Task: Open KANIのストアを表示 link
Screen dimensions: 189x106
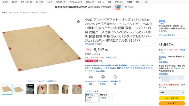Action: click(x=93, y=44)
